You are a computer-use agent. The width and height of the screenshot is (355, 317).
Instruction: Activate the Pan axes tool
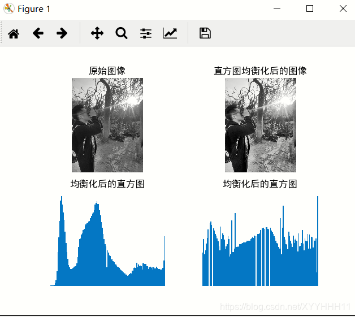(x=97, y=33)
